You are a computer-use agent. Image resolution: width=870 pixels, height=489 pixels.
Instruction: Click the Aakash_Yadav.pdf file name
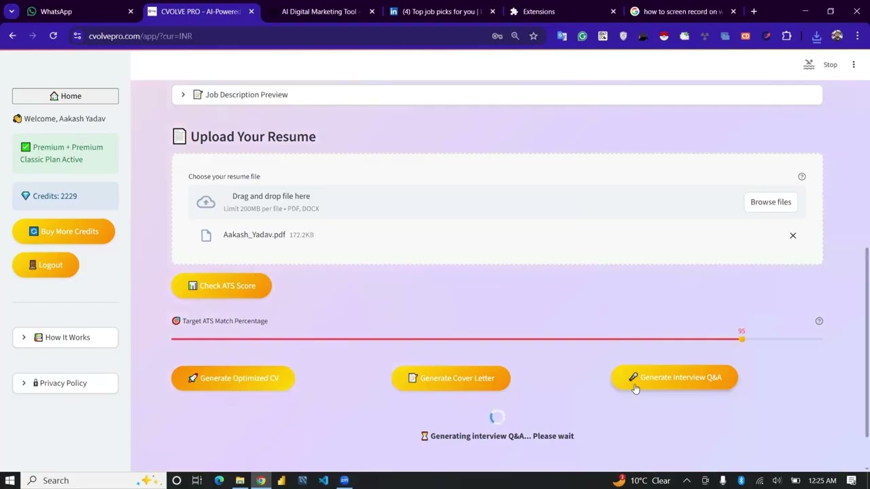254,235
